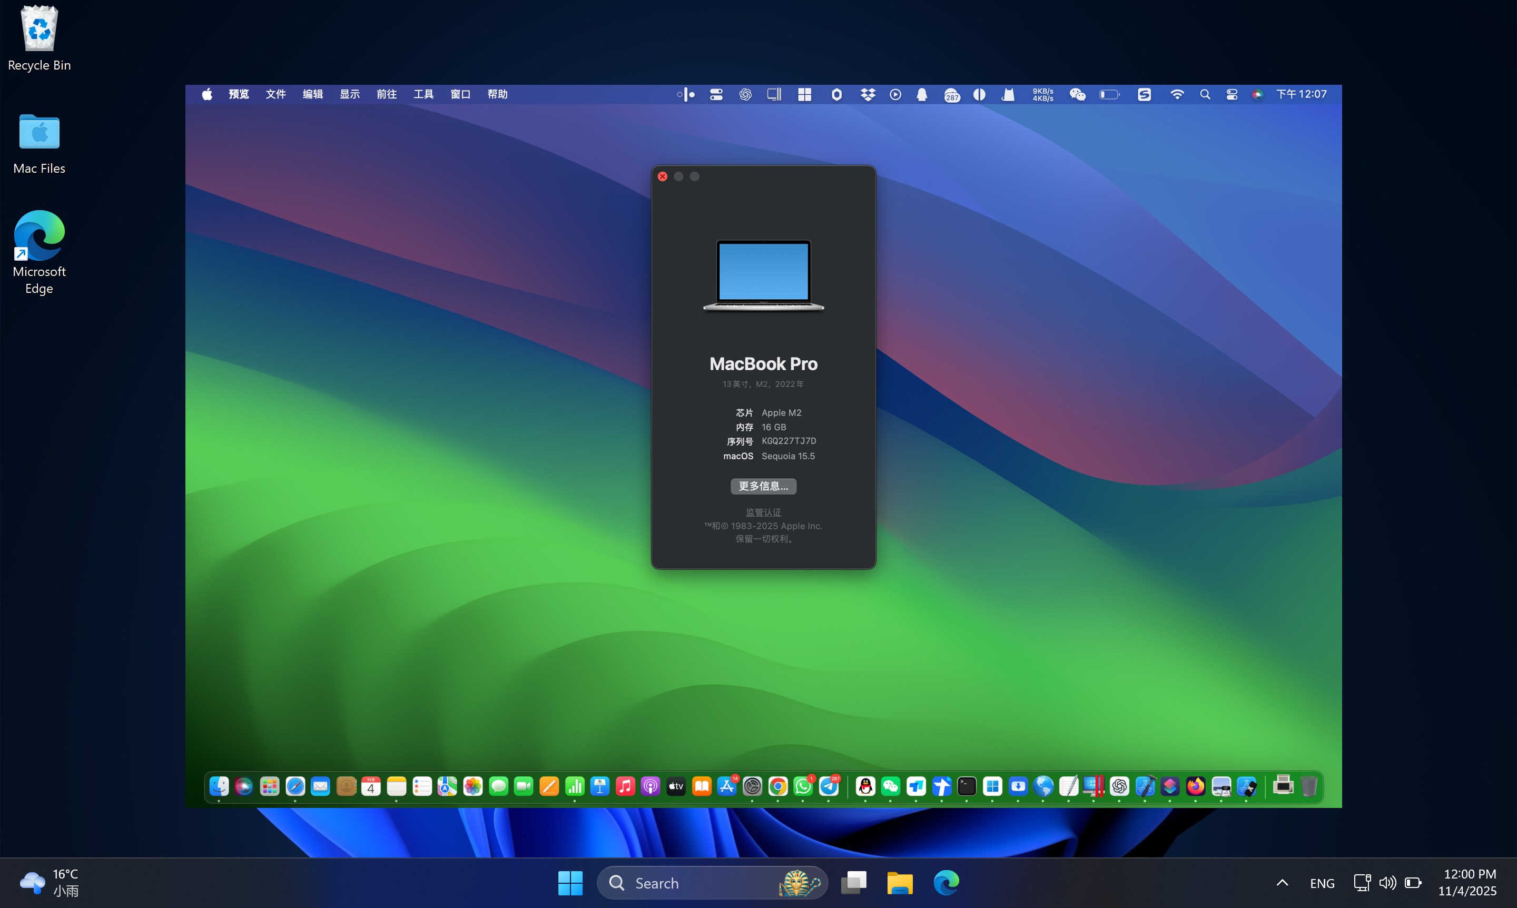Open the 监管认证 link

[763, 512]
